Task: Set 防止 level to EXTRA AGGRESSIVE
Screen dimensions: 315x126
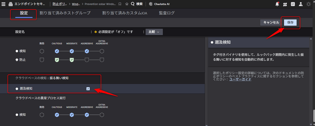Action: [102, 60]
